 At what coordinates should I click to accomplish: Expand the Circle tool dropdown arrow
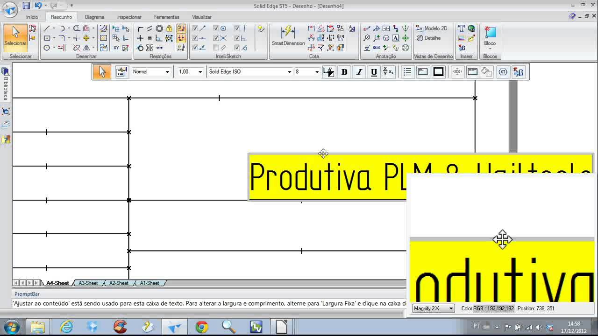pyautogui.click(x=54, y=48)
